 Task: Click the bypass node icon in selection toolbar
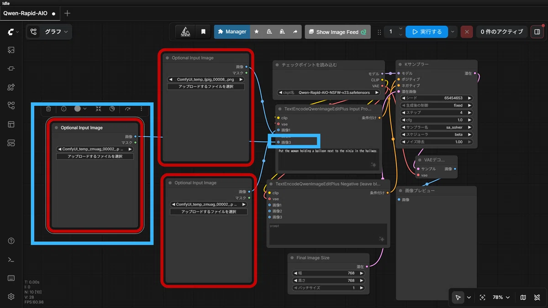point(112,109)
